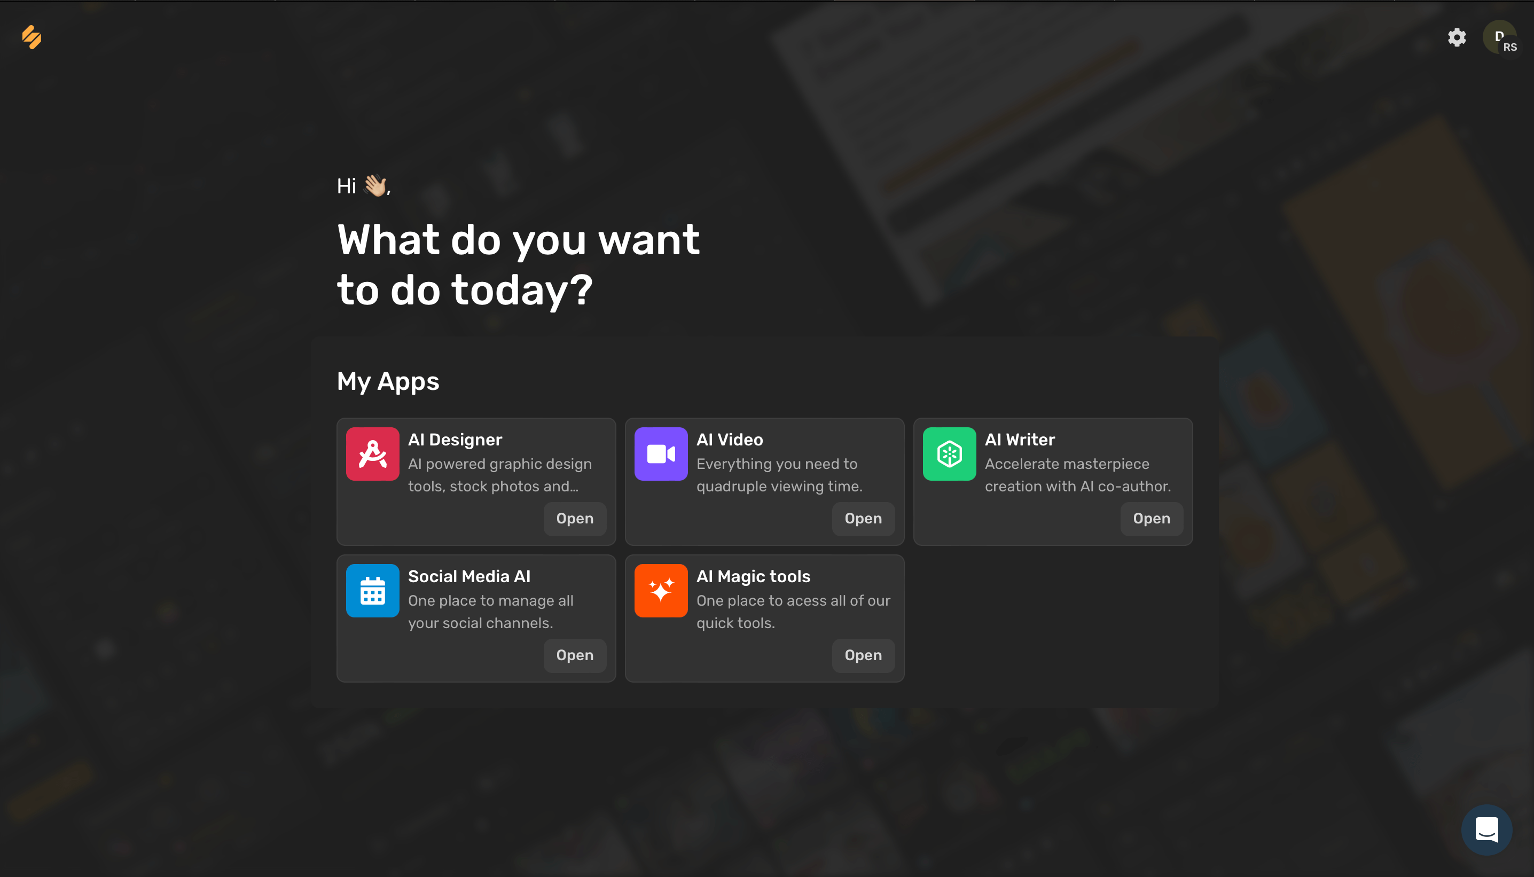Click Open for AI Magic tools
The height and width of the screenshot is (877, 1534).
point(863,655)
